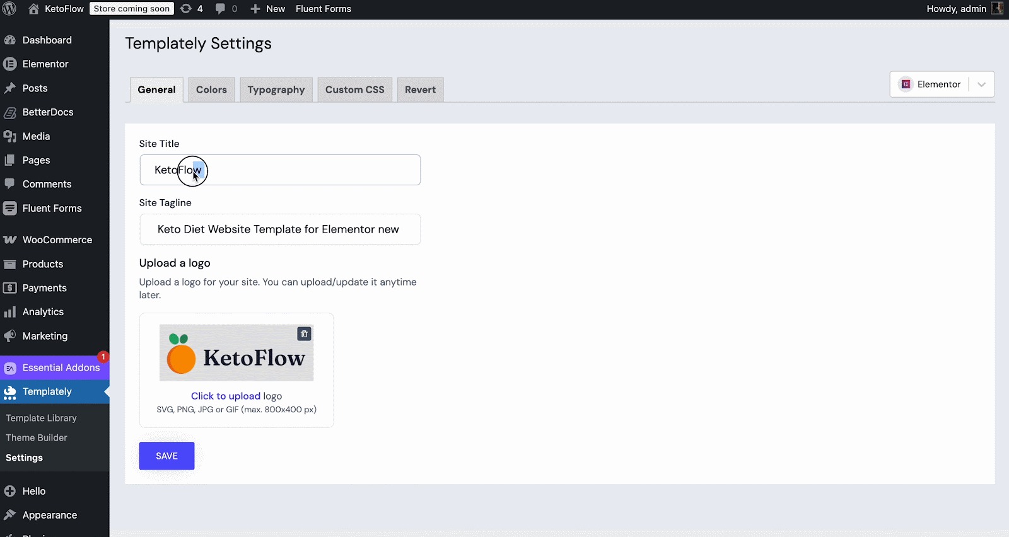Click the Payments dollar icon

tap(9, 288)
